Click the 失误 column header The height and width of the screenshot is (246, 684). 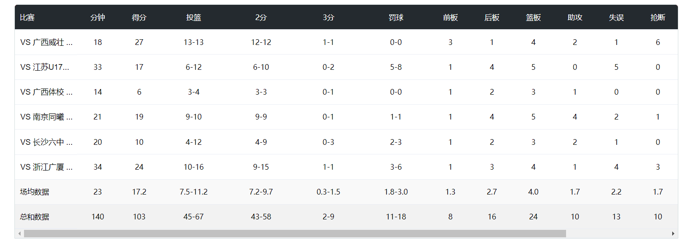pyautogui.click(x=616, y=17)
